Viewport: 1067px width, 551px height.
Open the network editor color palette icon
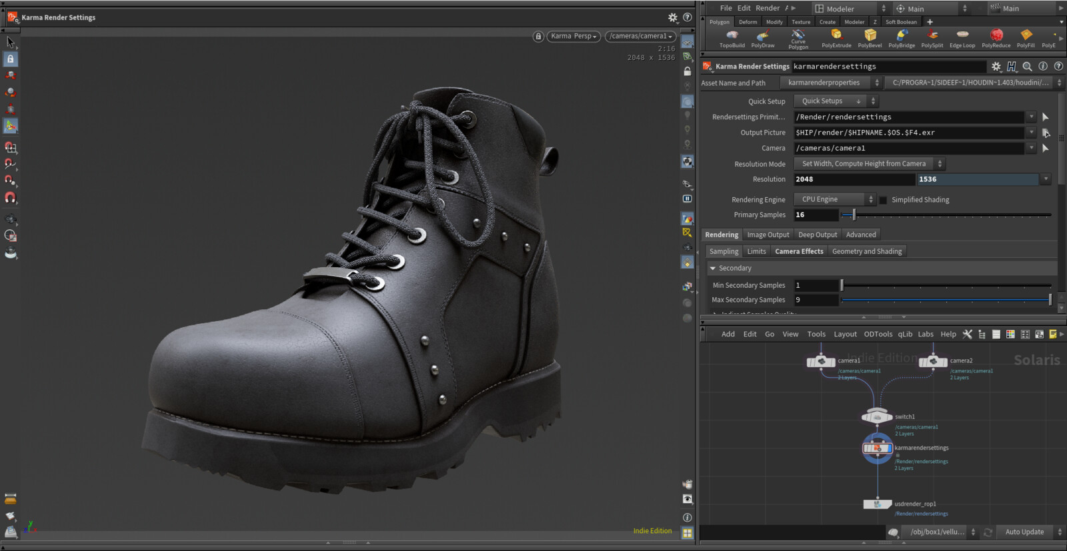click(x=1010, y=334)
